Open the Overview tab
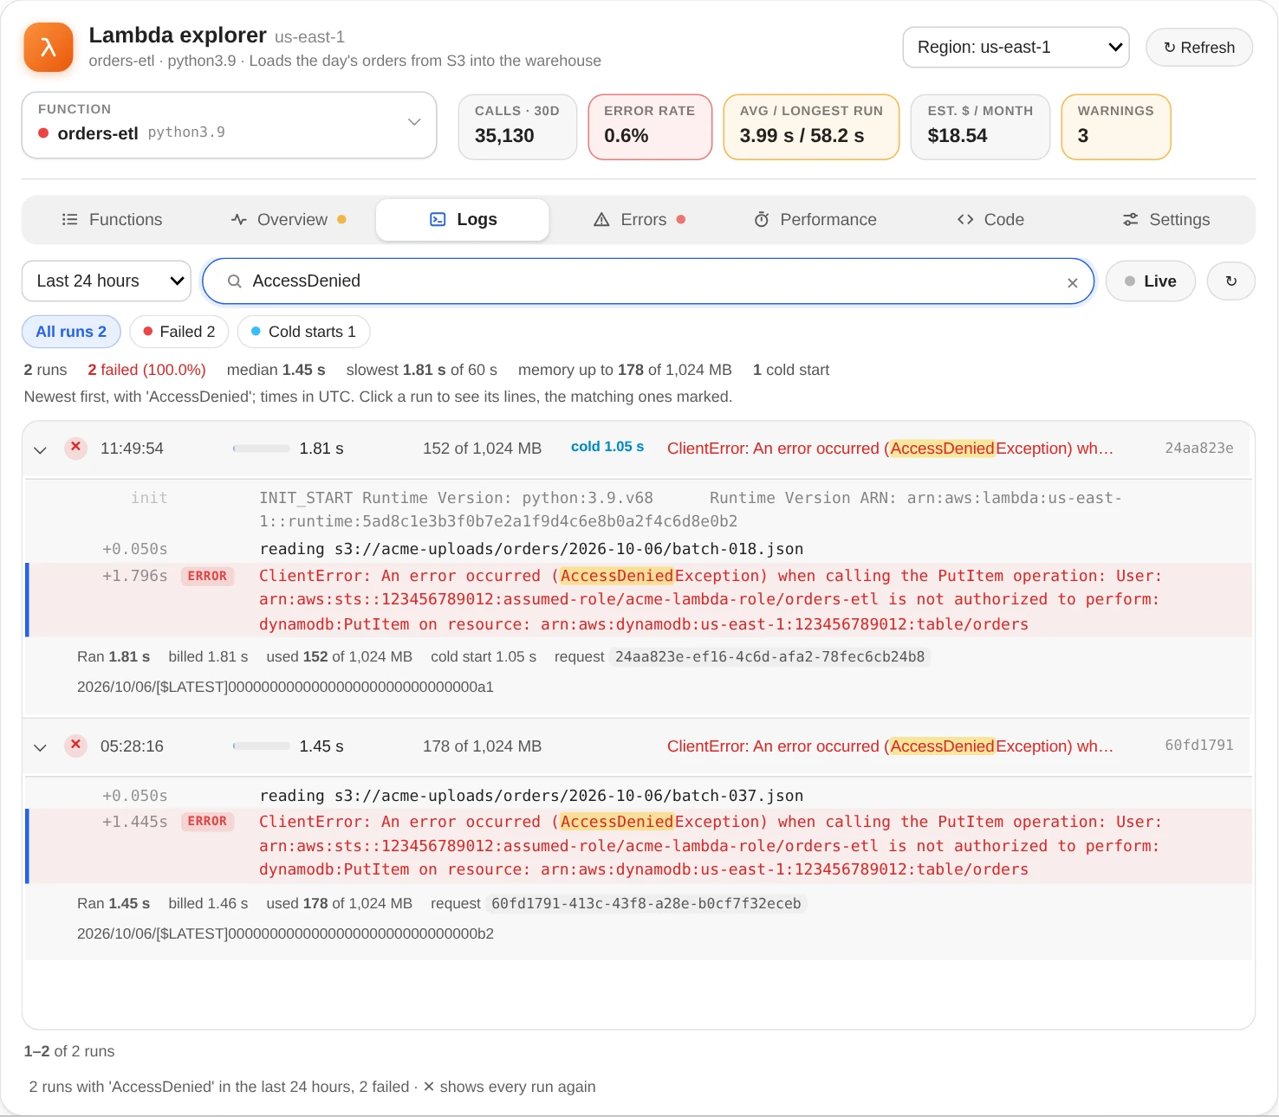 [288, 220]
